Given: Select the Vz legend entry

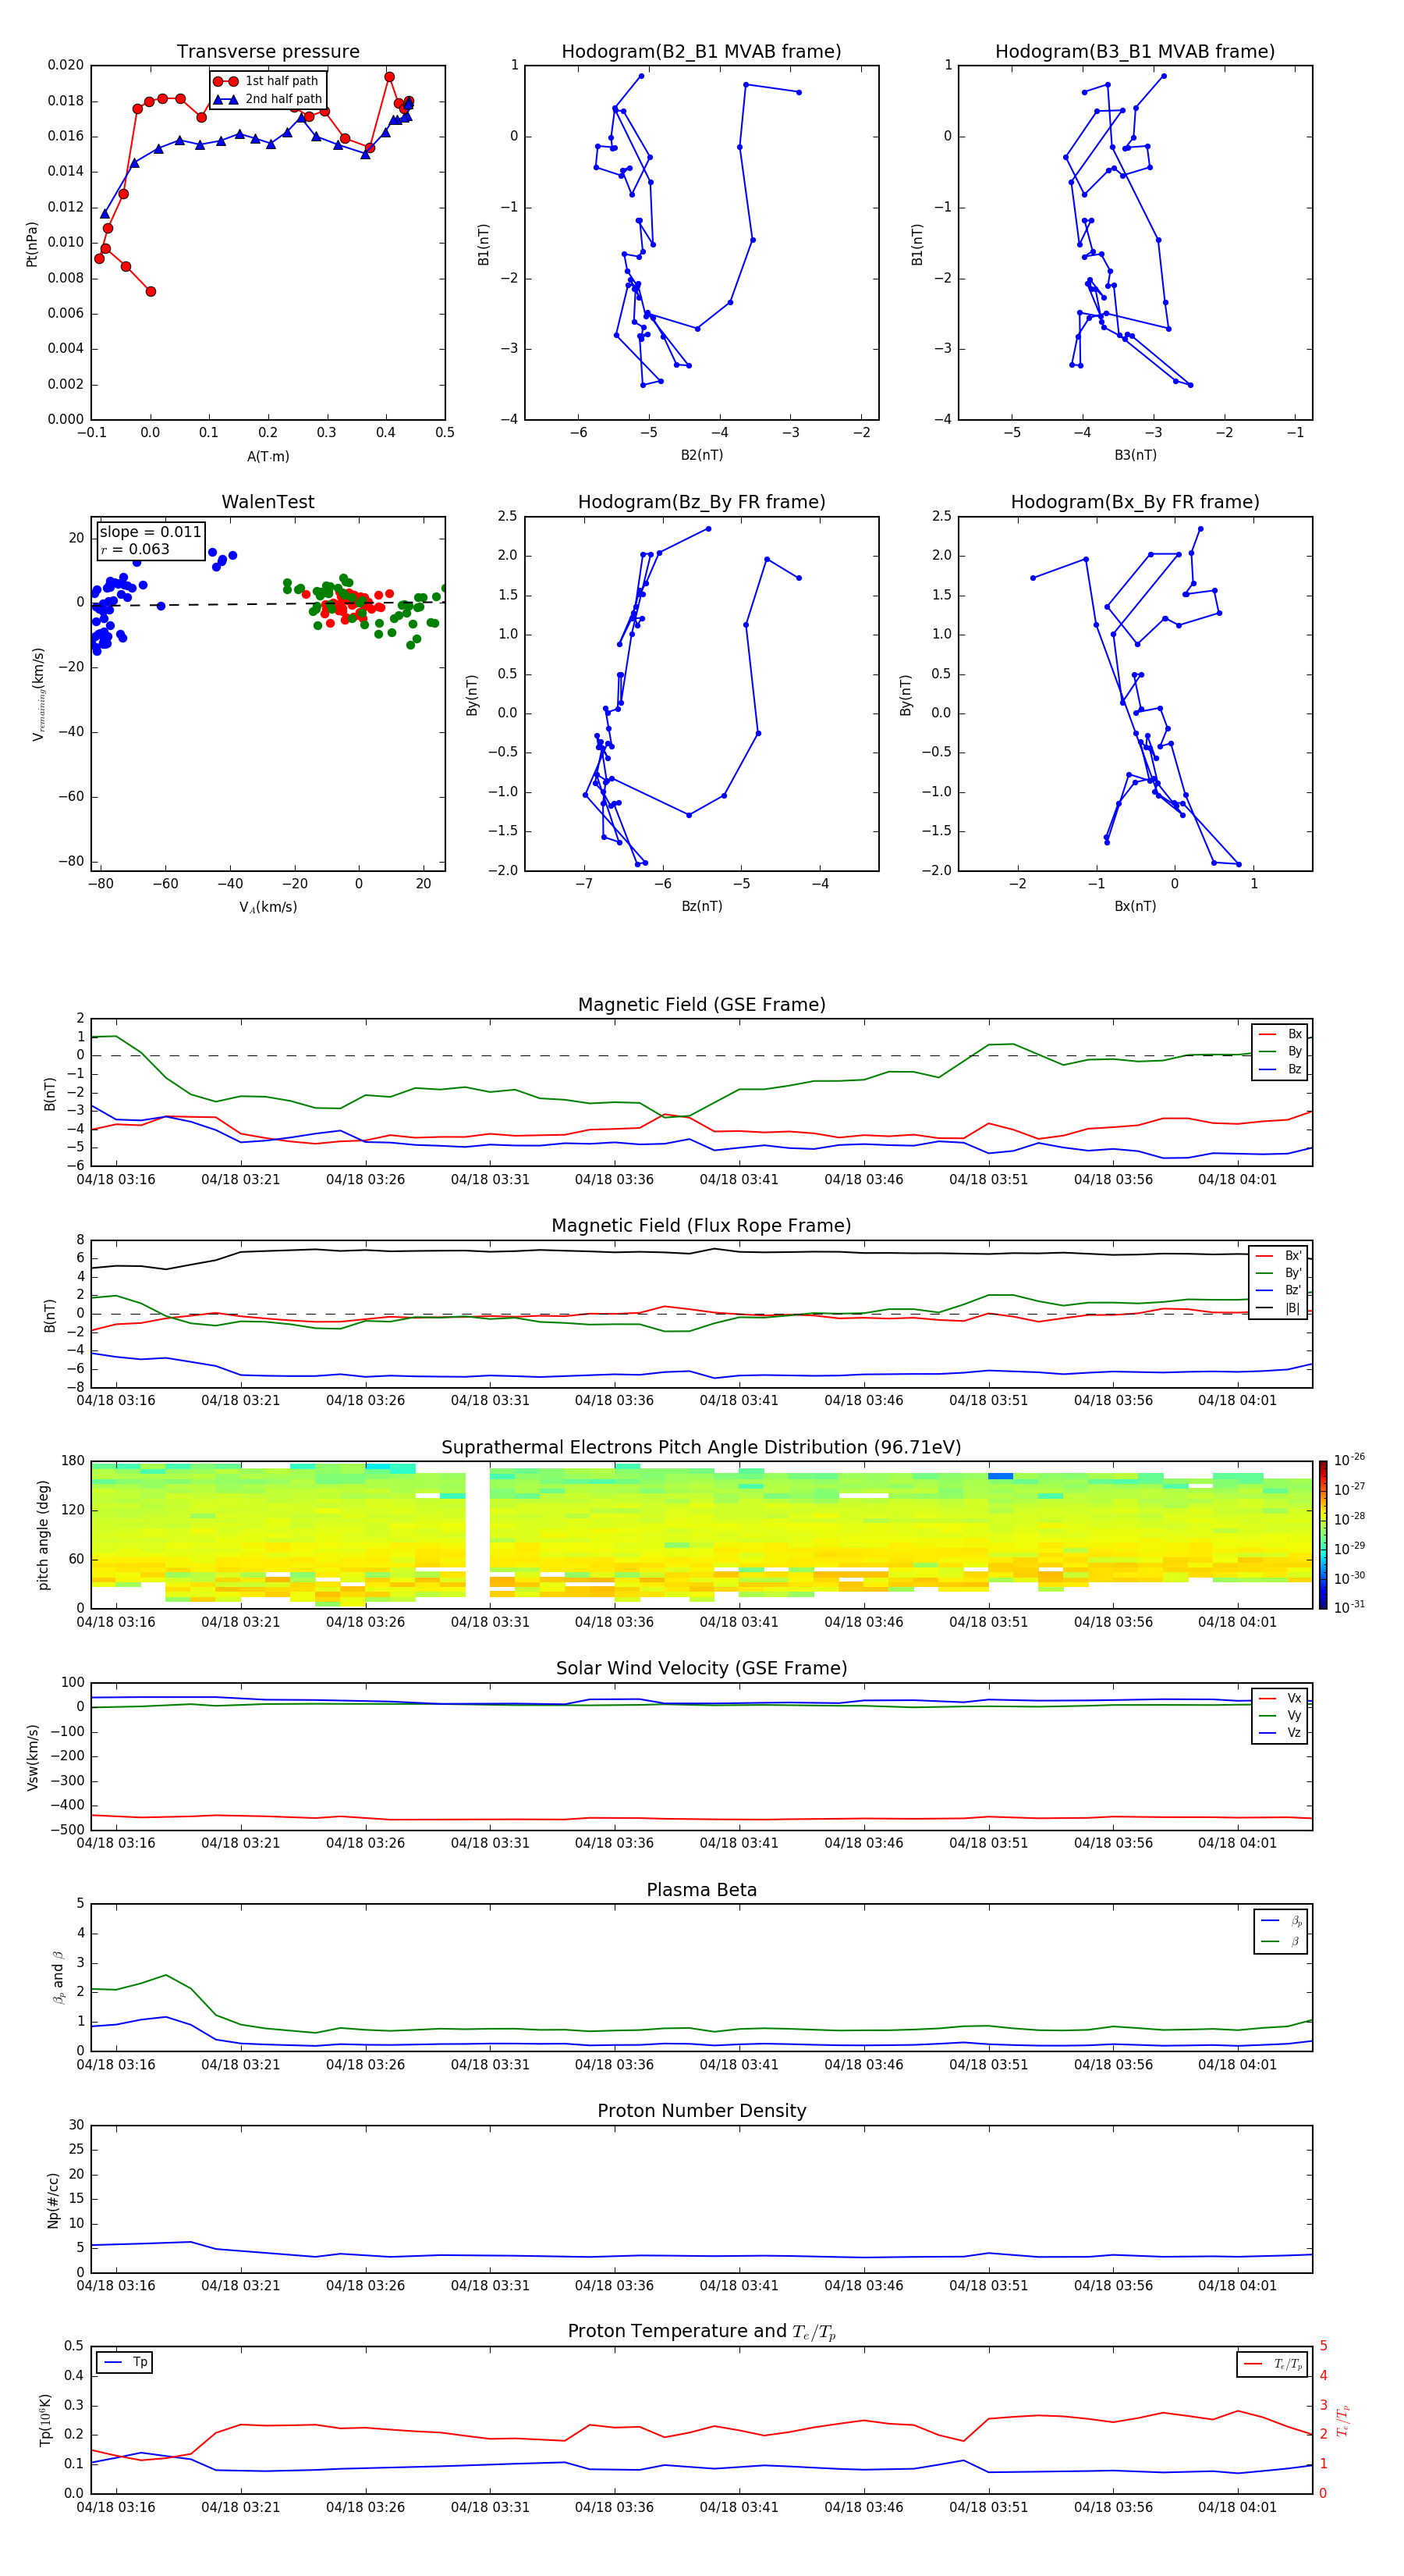Looking at the screenshot, I should point(1281,1733).
